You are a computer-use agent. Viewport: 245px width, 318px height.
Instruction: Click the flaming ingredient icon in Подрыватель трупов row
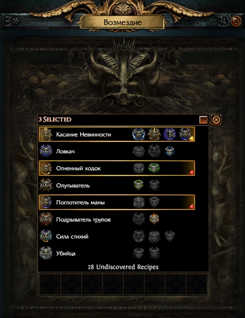[x=154, y=219]
